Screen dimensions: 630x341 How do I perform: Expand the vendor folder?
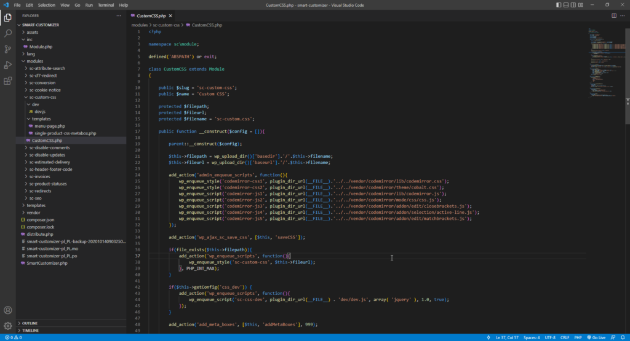33,213
